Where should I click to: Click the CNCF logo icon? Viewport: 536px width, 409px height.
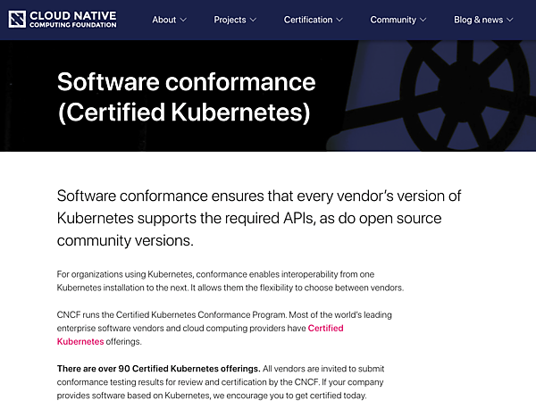16,19
